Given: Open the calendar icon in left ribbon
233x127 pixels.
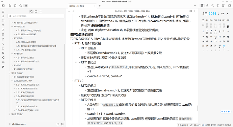Looking at the screenshot, I should [x=3, y=35].
